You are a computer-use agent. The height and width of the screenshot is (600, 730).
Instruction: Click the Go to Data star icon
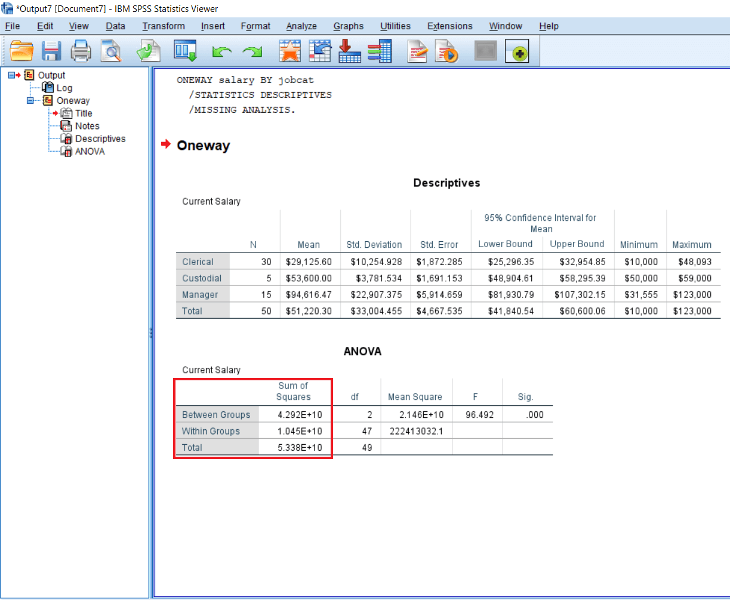[289, 51]
